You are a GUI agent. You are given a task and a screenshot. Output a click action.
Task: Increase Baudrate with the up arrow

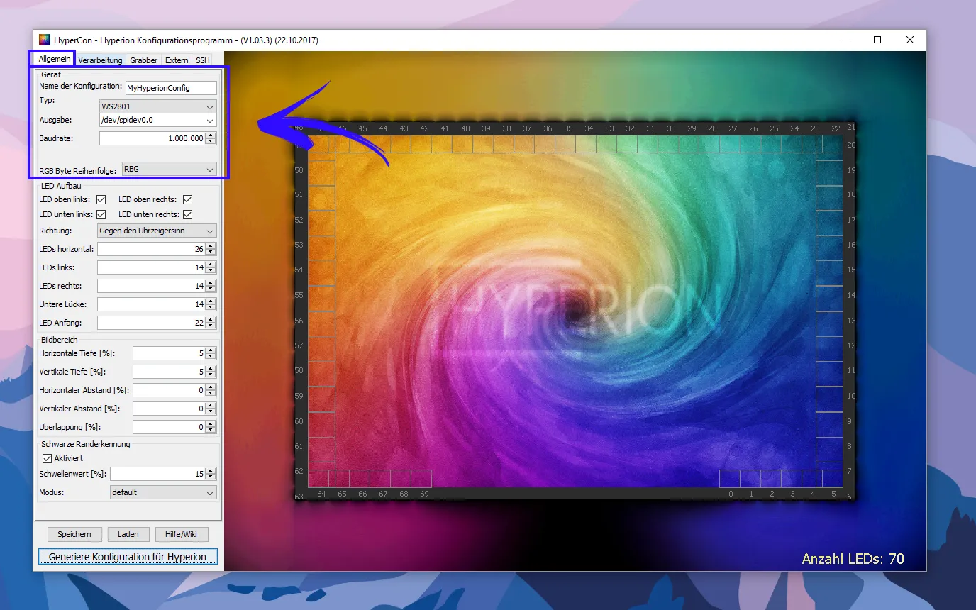coord(211,135)
